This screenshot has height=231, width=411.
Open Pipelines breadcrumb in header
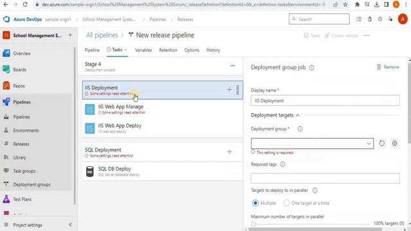pos(158,19)
